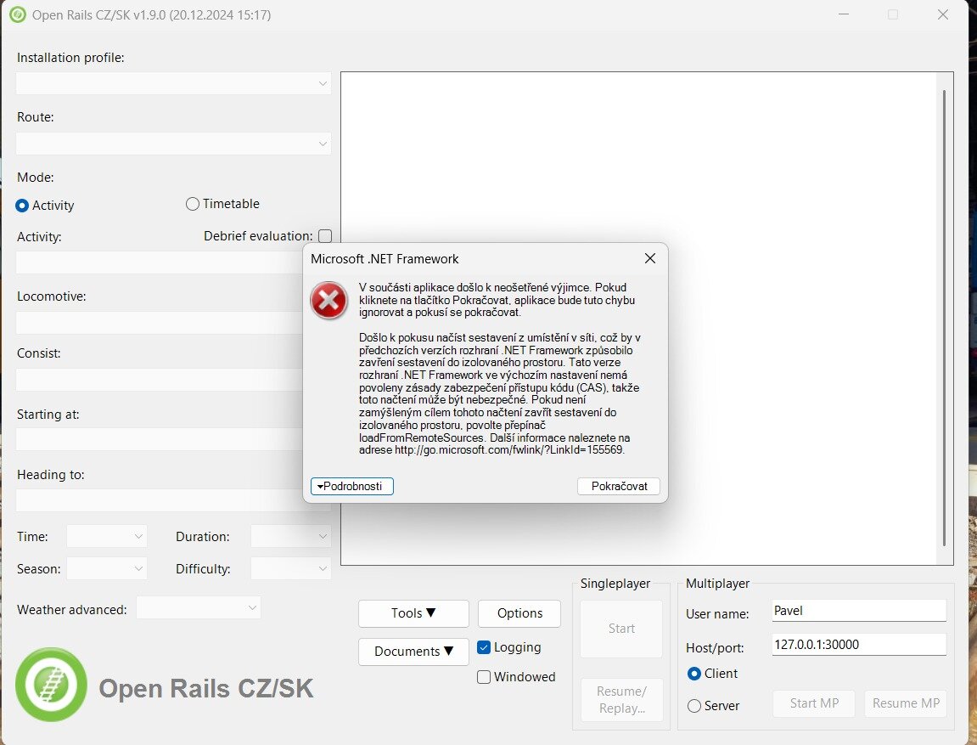
Task: Expand Podrobnosti details in error dialog
Action: [x=352, y=486]
